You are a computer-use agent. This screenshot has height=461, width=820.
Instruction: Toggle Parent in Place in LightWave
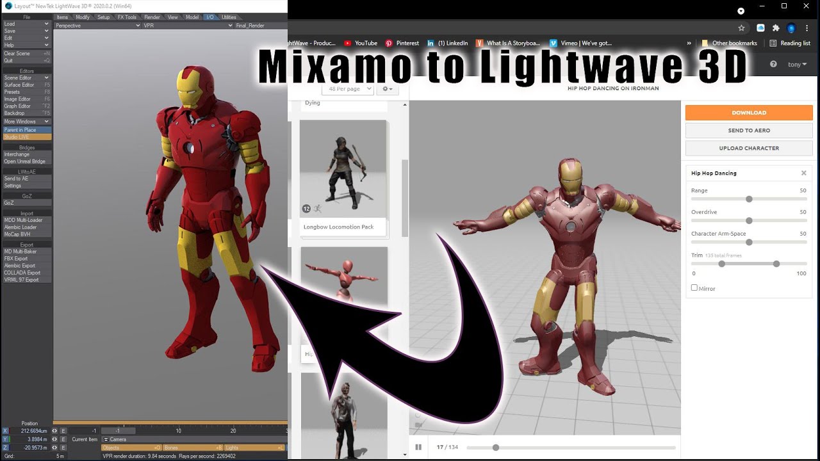pyautogui.click(x=27, y=130)
